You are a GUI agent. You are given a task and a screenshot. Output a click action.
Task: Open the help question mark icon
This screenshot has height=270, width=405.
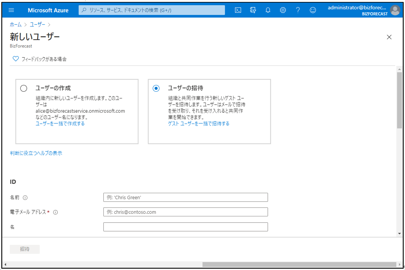(x=298, y=10)
